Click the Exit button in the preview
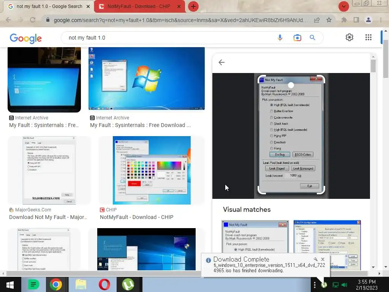389x292 pixels. pyautogui.click(x=310, y=186)
